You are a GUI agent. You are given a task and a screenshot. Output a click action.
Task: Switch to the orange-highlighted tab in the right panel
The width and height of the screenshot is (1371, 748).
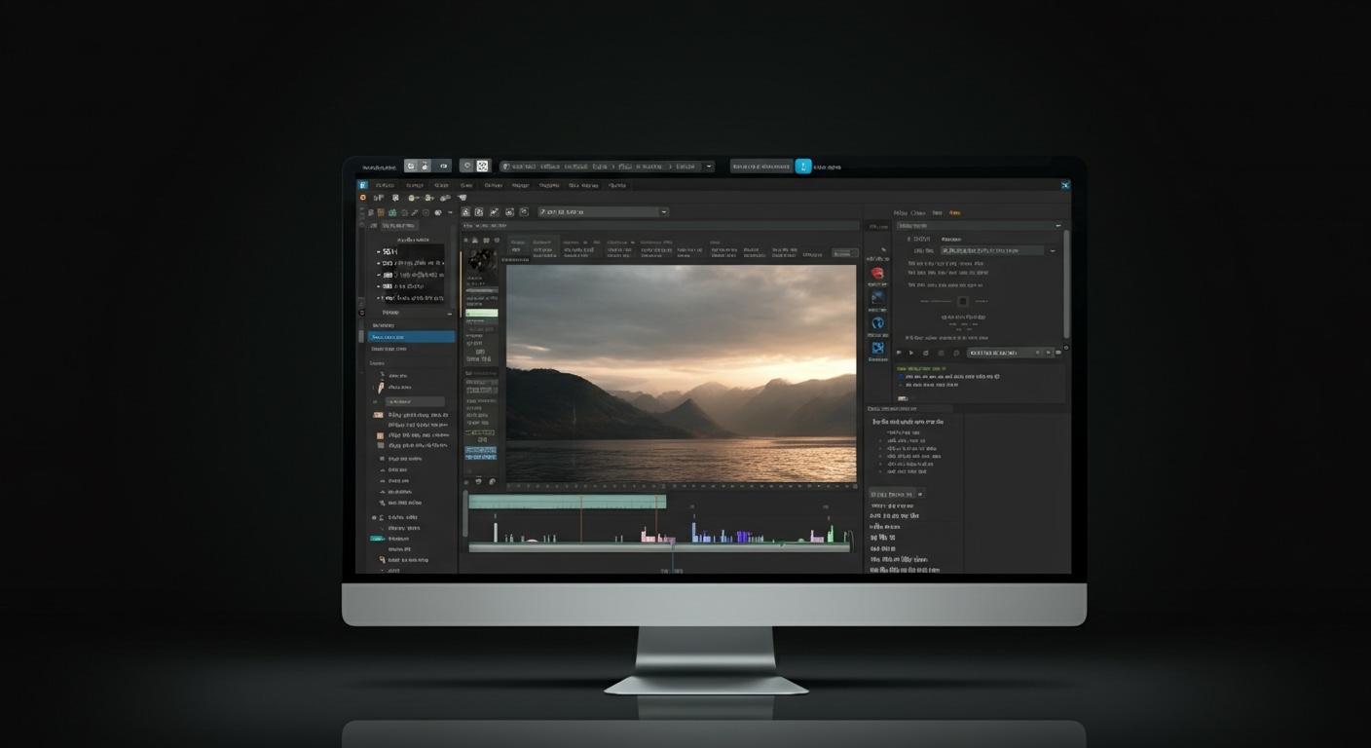coord(954,213)
